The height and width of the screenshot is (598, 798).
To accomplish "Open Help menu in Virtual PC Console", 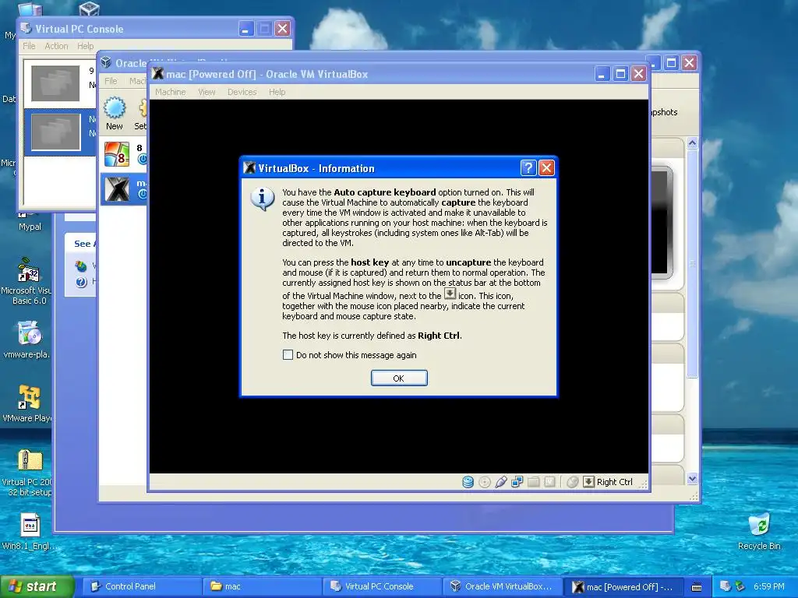I will tap(86, 46).
